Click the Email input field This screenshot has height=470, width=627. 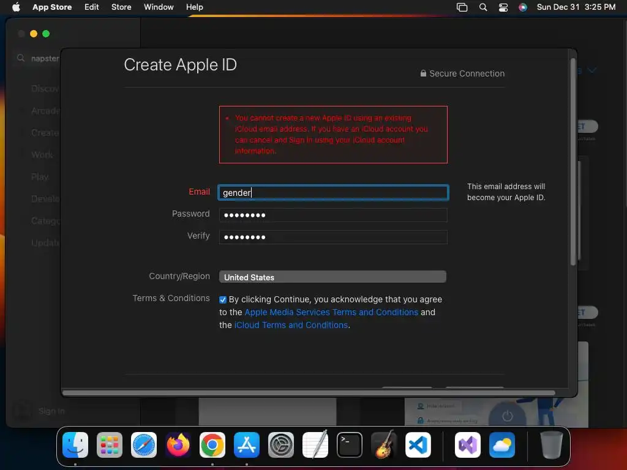[x=333, y=192]
